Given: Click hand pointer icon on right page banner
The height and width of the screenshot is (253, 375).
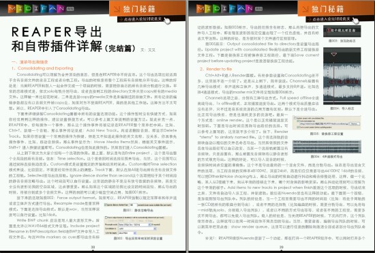Looking at the screenshot, I should pos(356,20).
